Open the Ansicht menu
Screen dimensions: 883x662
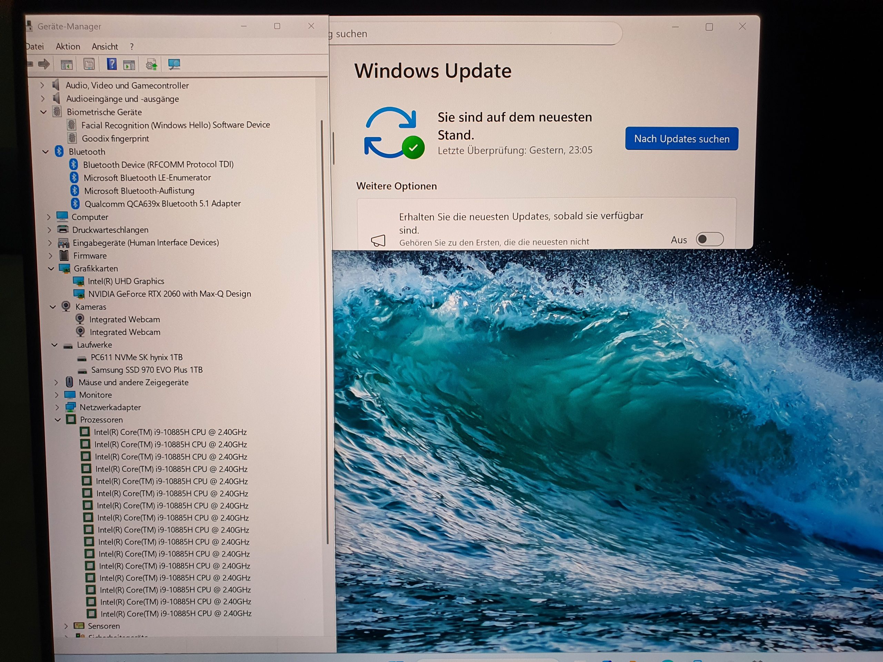(105, 47)
